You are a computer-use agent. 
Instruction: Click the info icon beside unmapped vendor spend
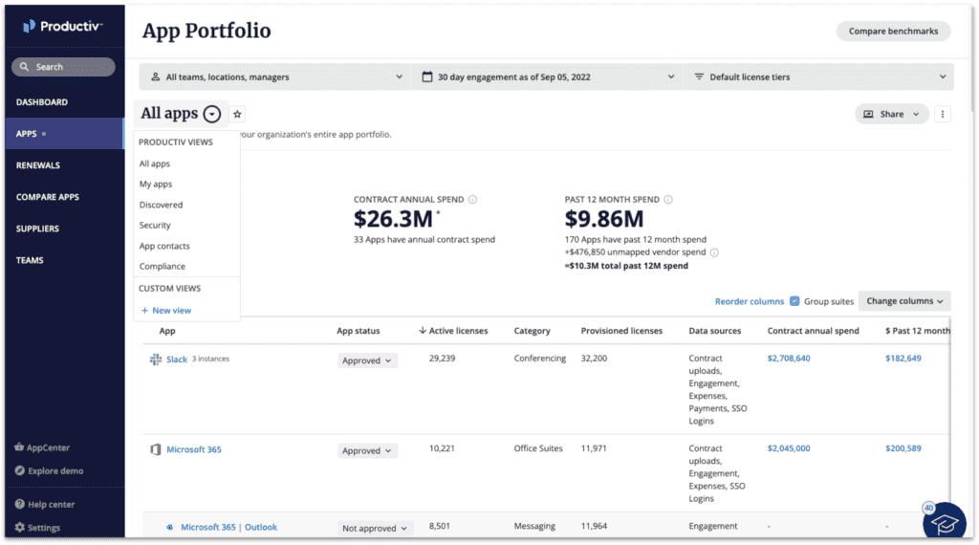click(x=714, y=252)
